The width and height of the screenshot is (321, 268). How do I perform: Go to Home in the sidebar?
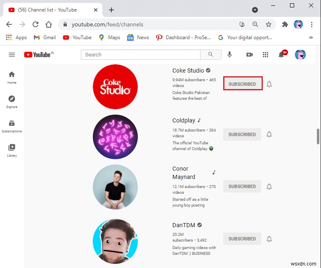pos(12,78)
